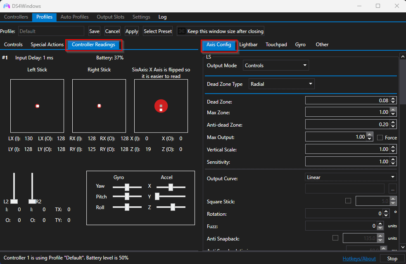Viewport: 406px width, 264px height.
Task: Expand the Dead Zone Type dropdown
Action: tap(281, 84)
